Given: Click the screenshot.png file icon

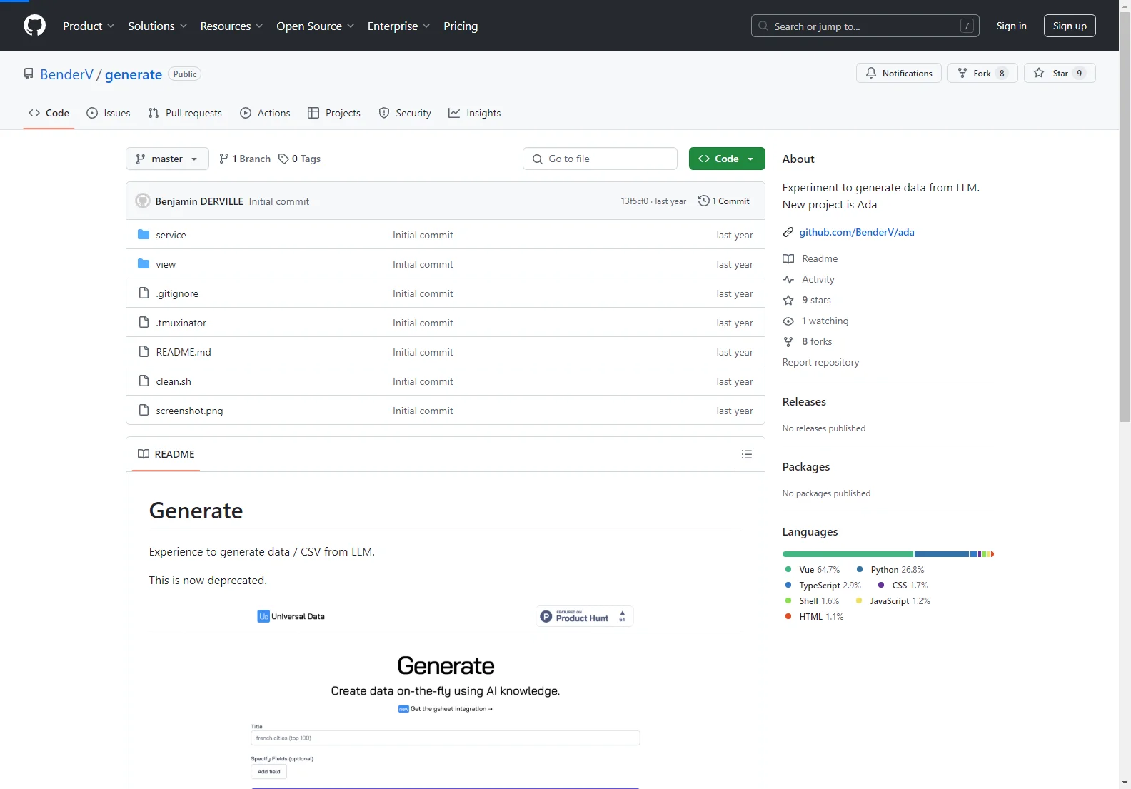Looking at the screenshot, I should coord(144,410).
